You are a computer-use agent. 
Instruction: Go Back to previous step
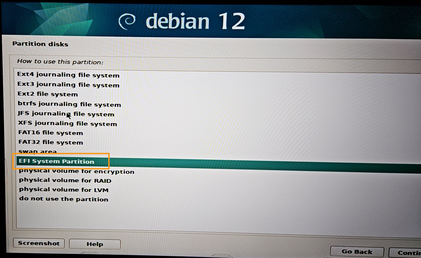[x=357, y=252]
